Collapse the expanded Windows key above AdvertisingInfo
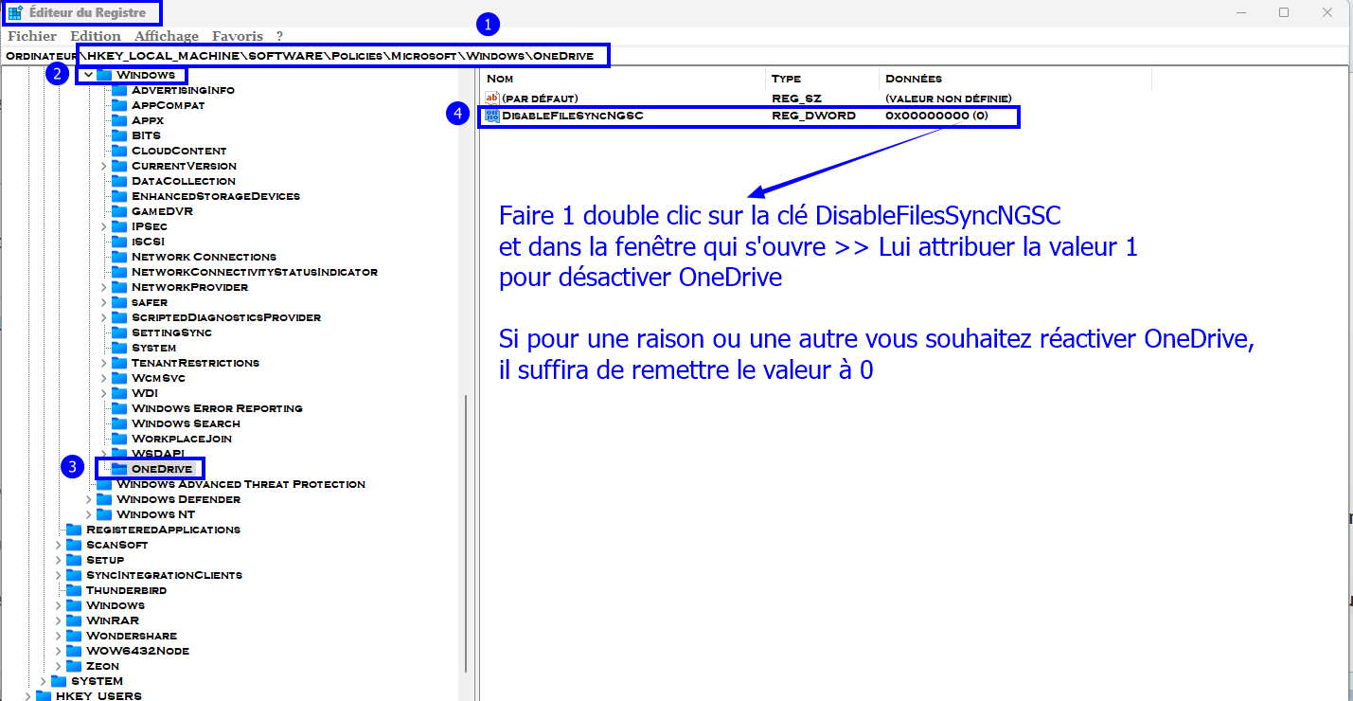The image size is (1353, 701). click(88, 75)
